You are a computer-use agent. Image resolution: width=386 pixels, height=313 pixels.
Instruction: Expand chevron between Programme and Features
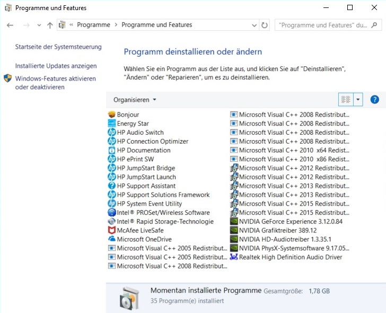point(116,25)
